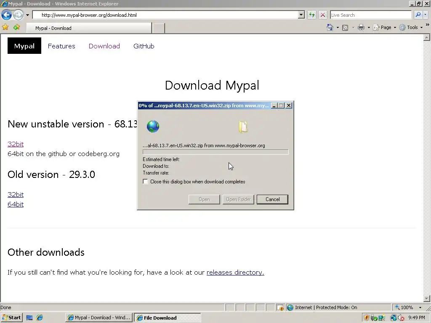Click the Internet zone globe icon
The image size is (431, 323).
(290, 307)
